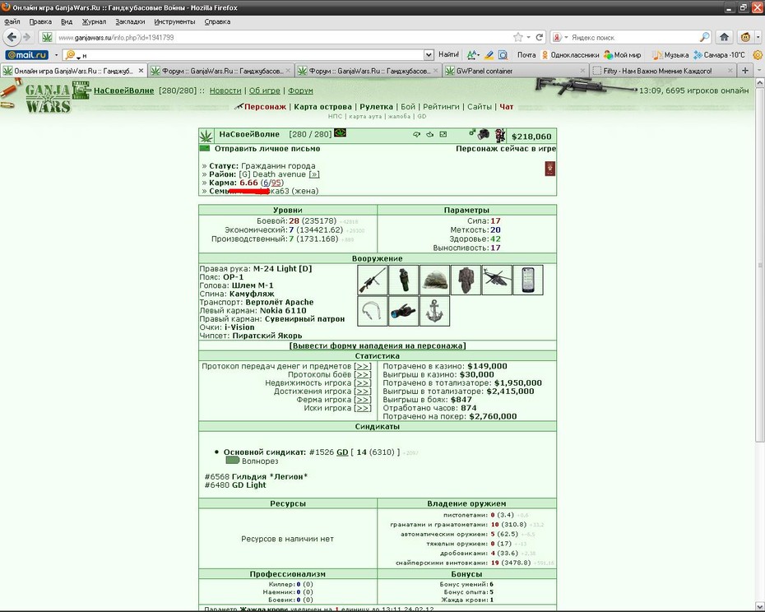Open the Закладки menu

(x=130, y=21)
